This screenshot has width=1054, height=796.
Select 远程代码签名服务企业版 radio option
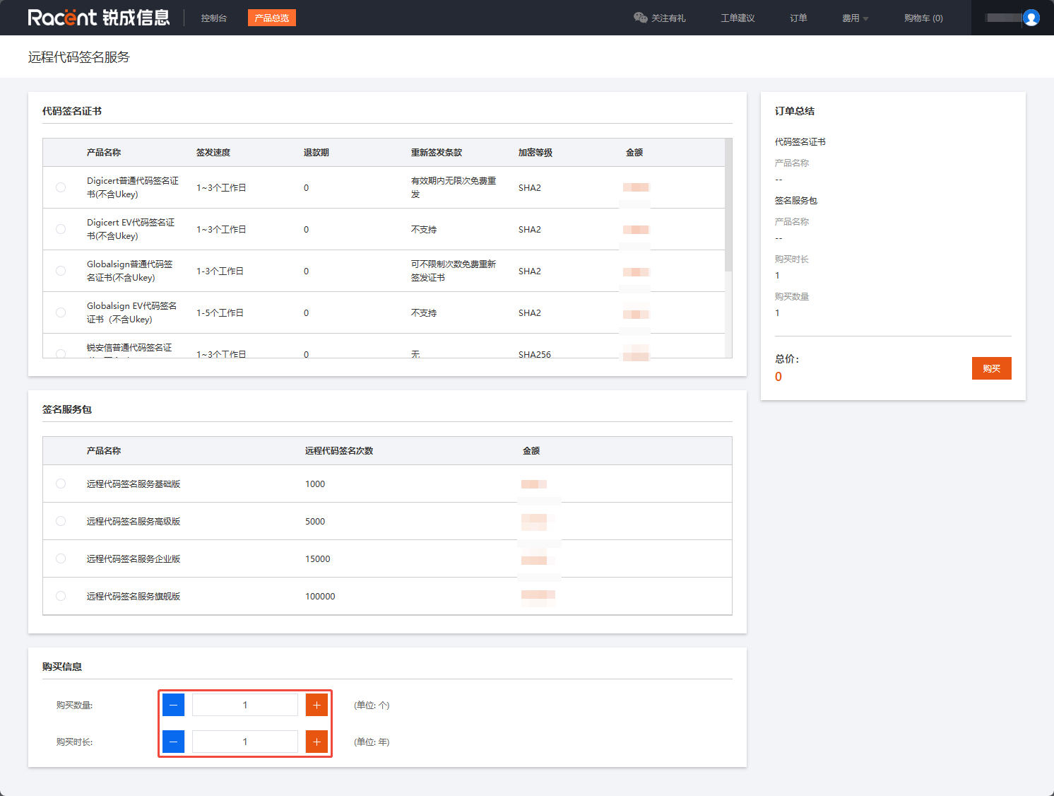pyautogui.click(x=61, y=558)
